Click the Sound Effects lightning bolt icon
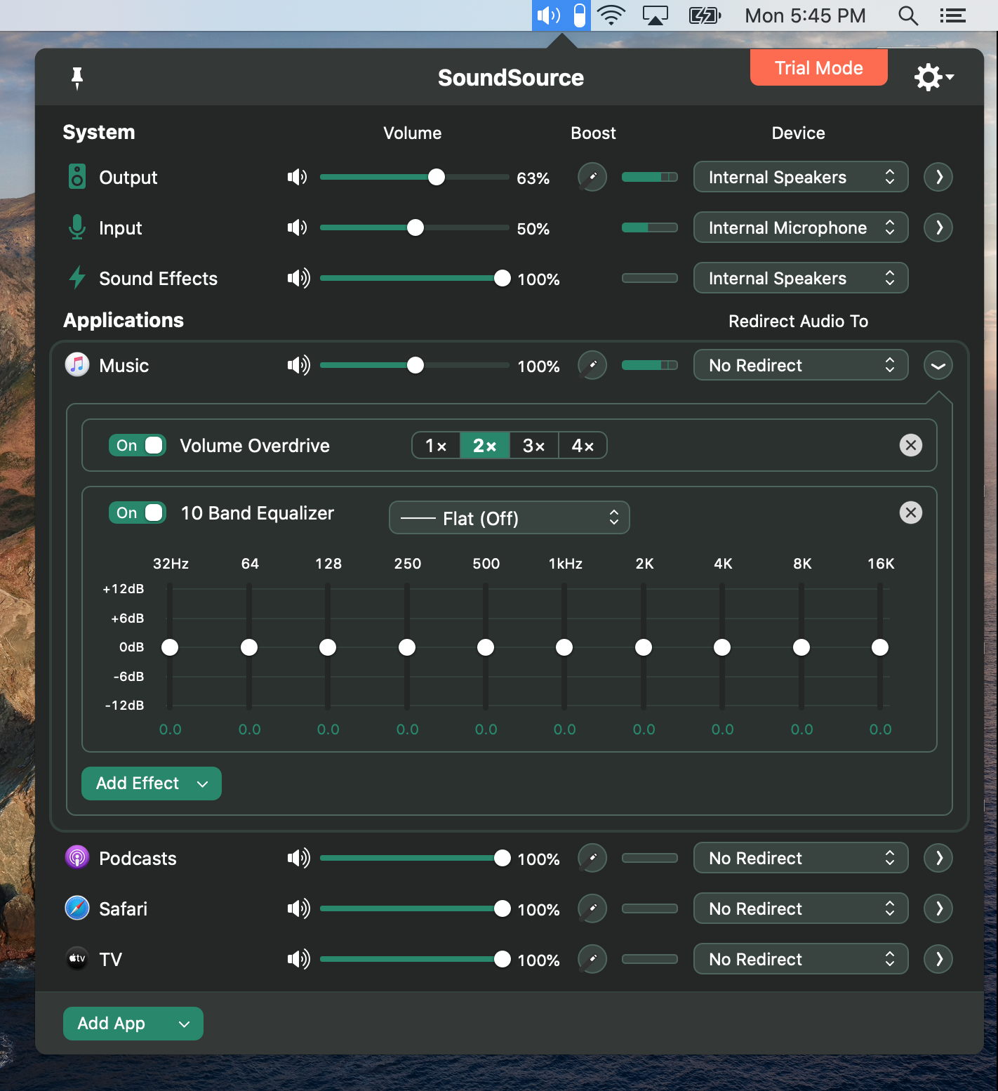The image size is (998, 1091). point(77,278)
